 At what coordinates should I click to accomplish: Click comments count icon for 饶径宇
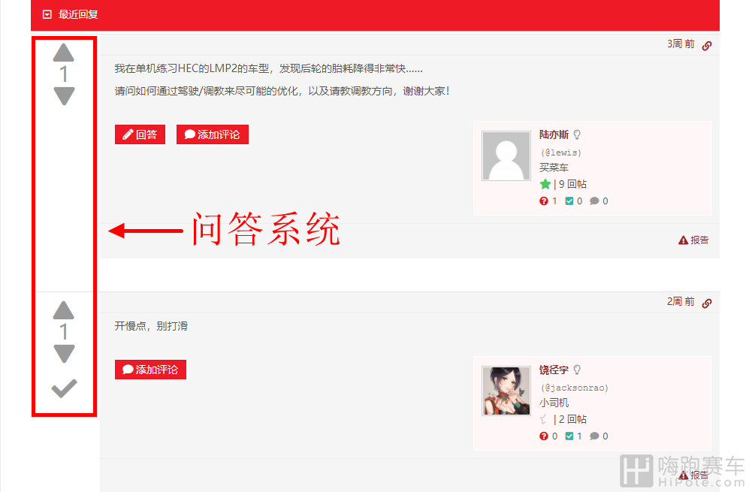click(594, 436)
